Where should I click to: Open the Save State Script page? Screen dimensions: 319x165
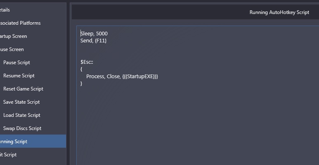pyautogui.click(x=33, y=102)
